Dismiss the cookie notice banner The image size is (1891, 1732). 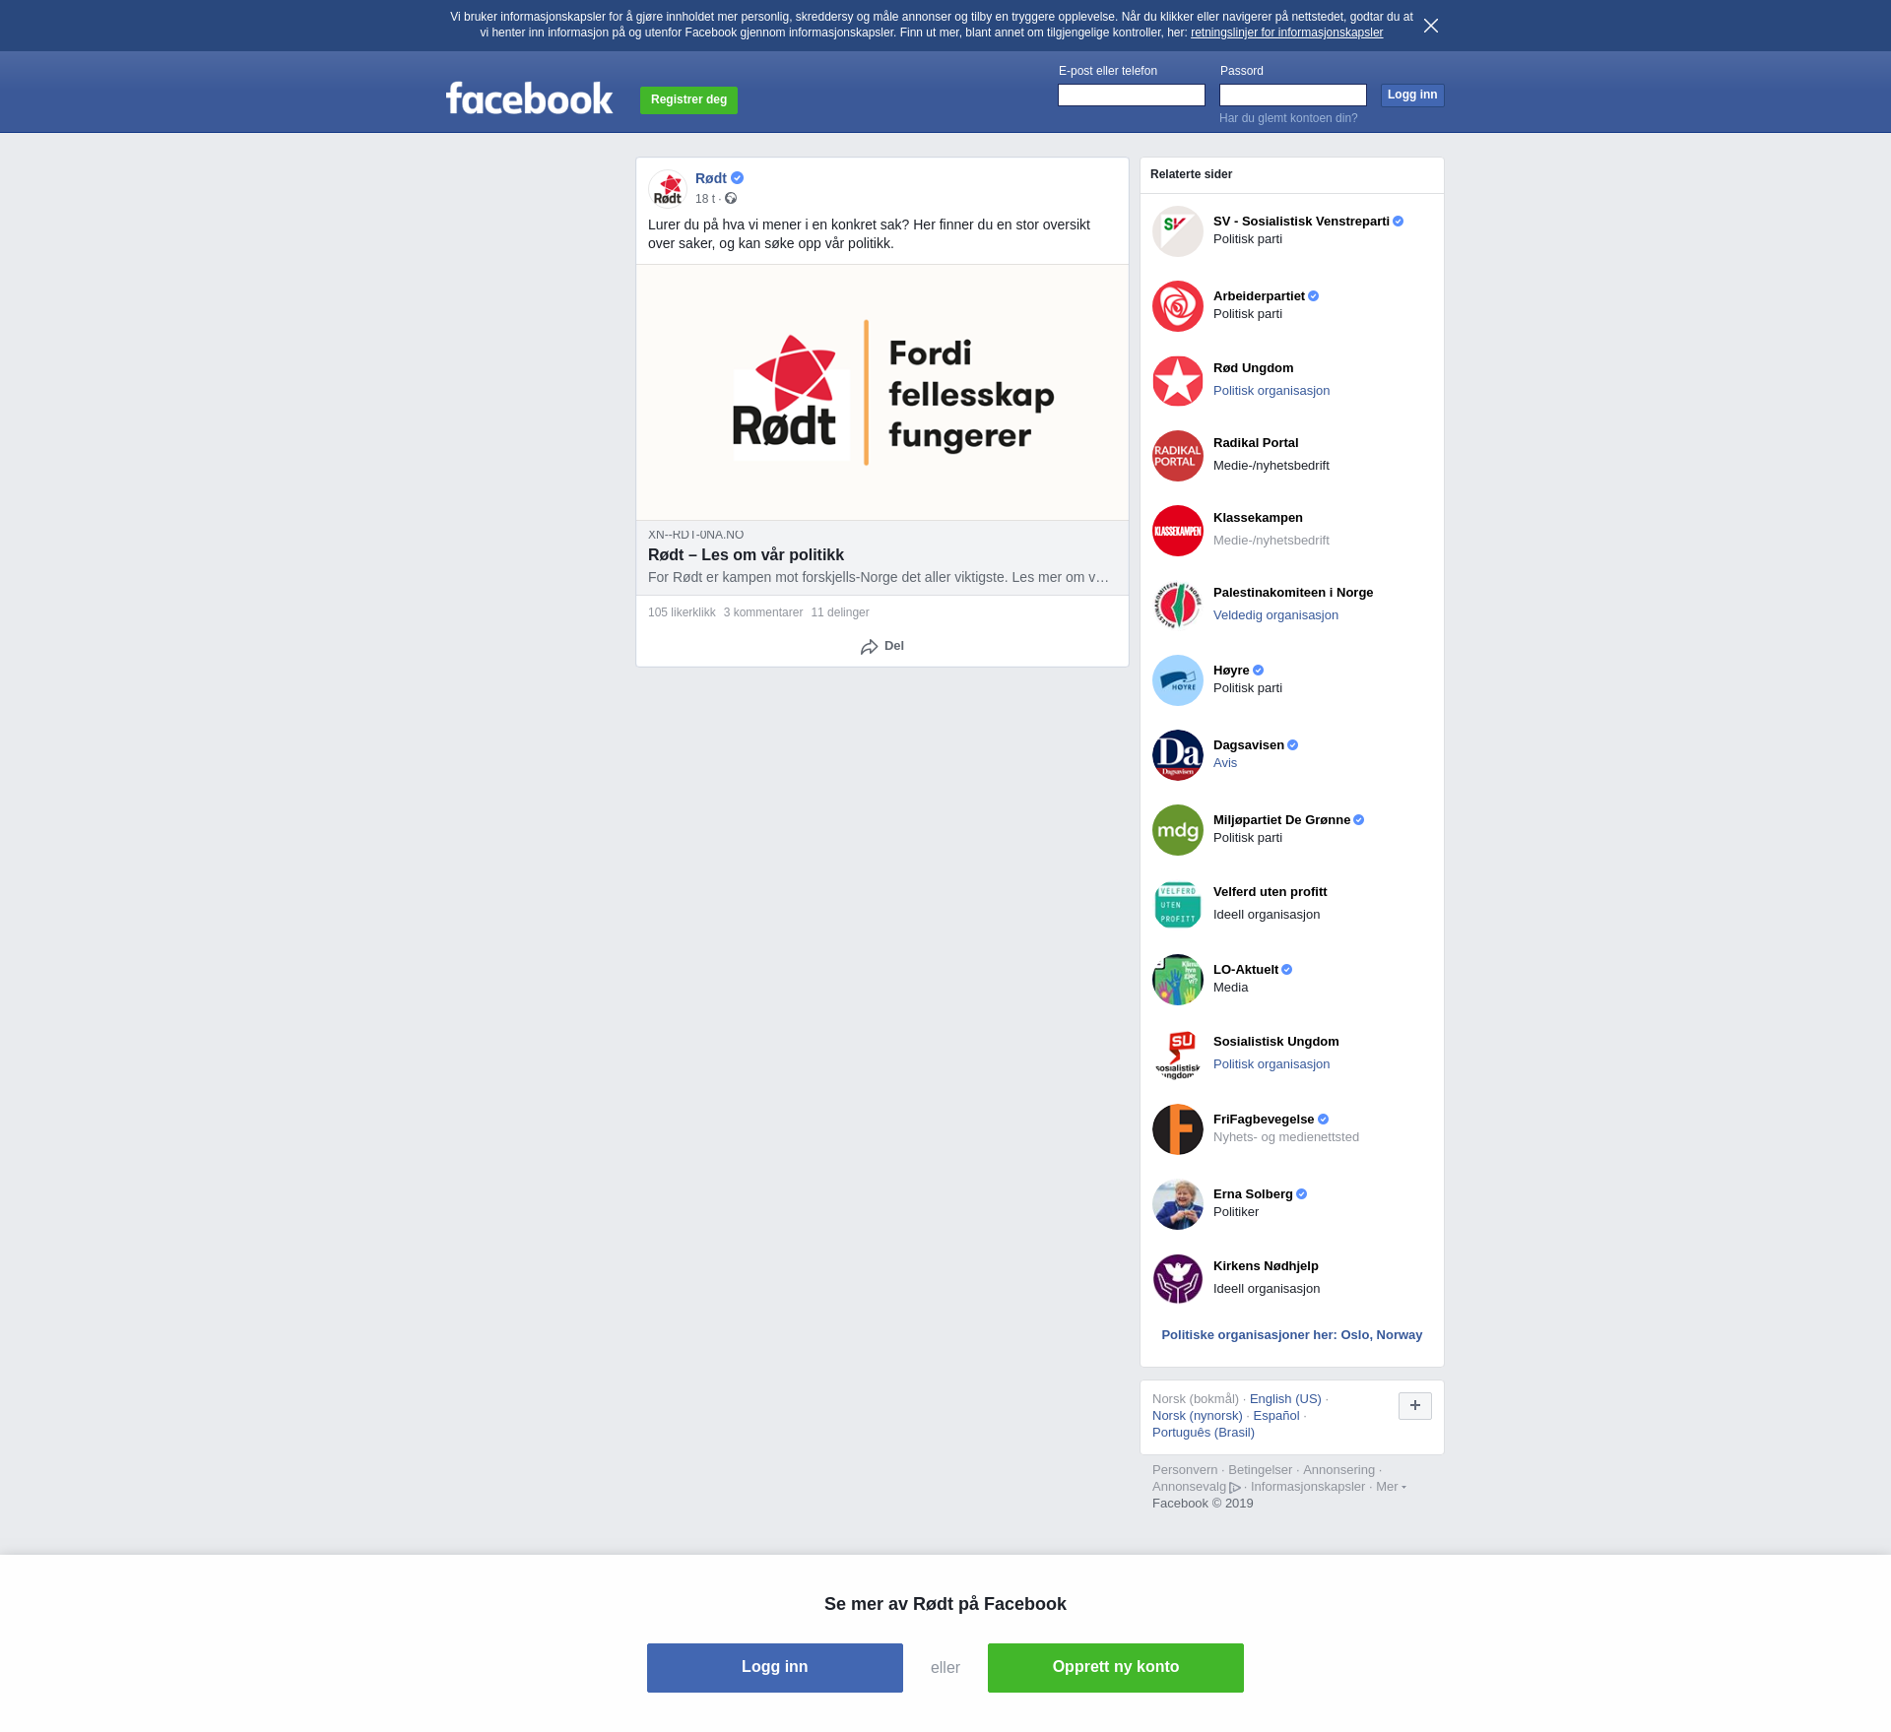(x=1431, y=26)
